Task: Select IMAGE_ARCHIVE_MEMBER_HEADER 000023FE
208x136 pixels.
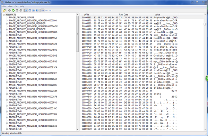Action: [33, 73]
